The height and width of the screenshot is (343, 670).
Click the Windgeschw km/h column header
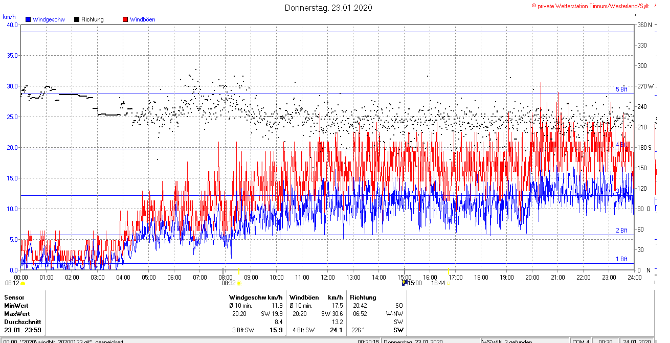[256, 298]
